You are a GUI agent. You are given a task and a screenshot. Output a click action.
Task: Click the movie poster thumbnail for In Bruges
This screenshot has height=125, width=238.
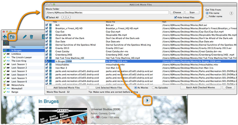tap(63, 116)
